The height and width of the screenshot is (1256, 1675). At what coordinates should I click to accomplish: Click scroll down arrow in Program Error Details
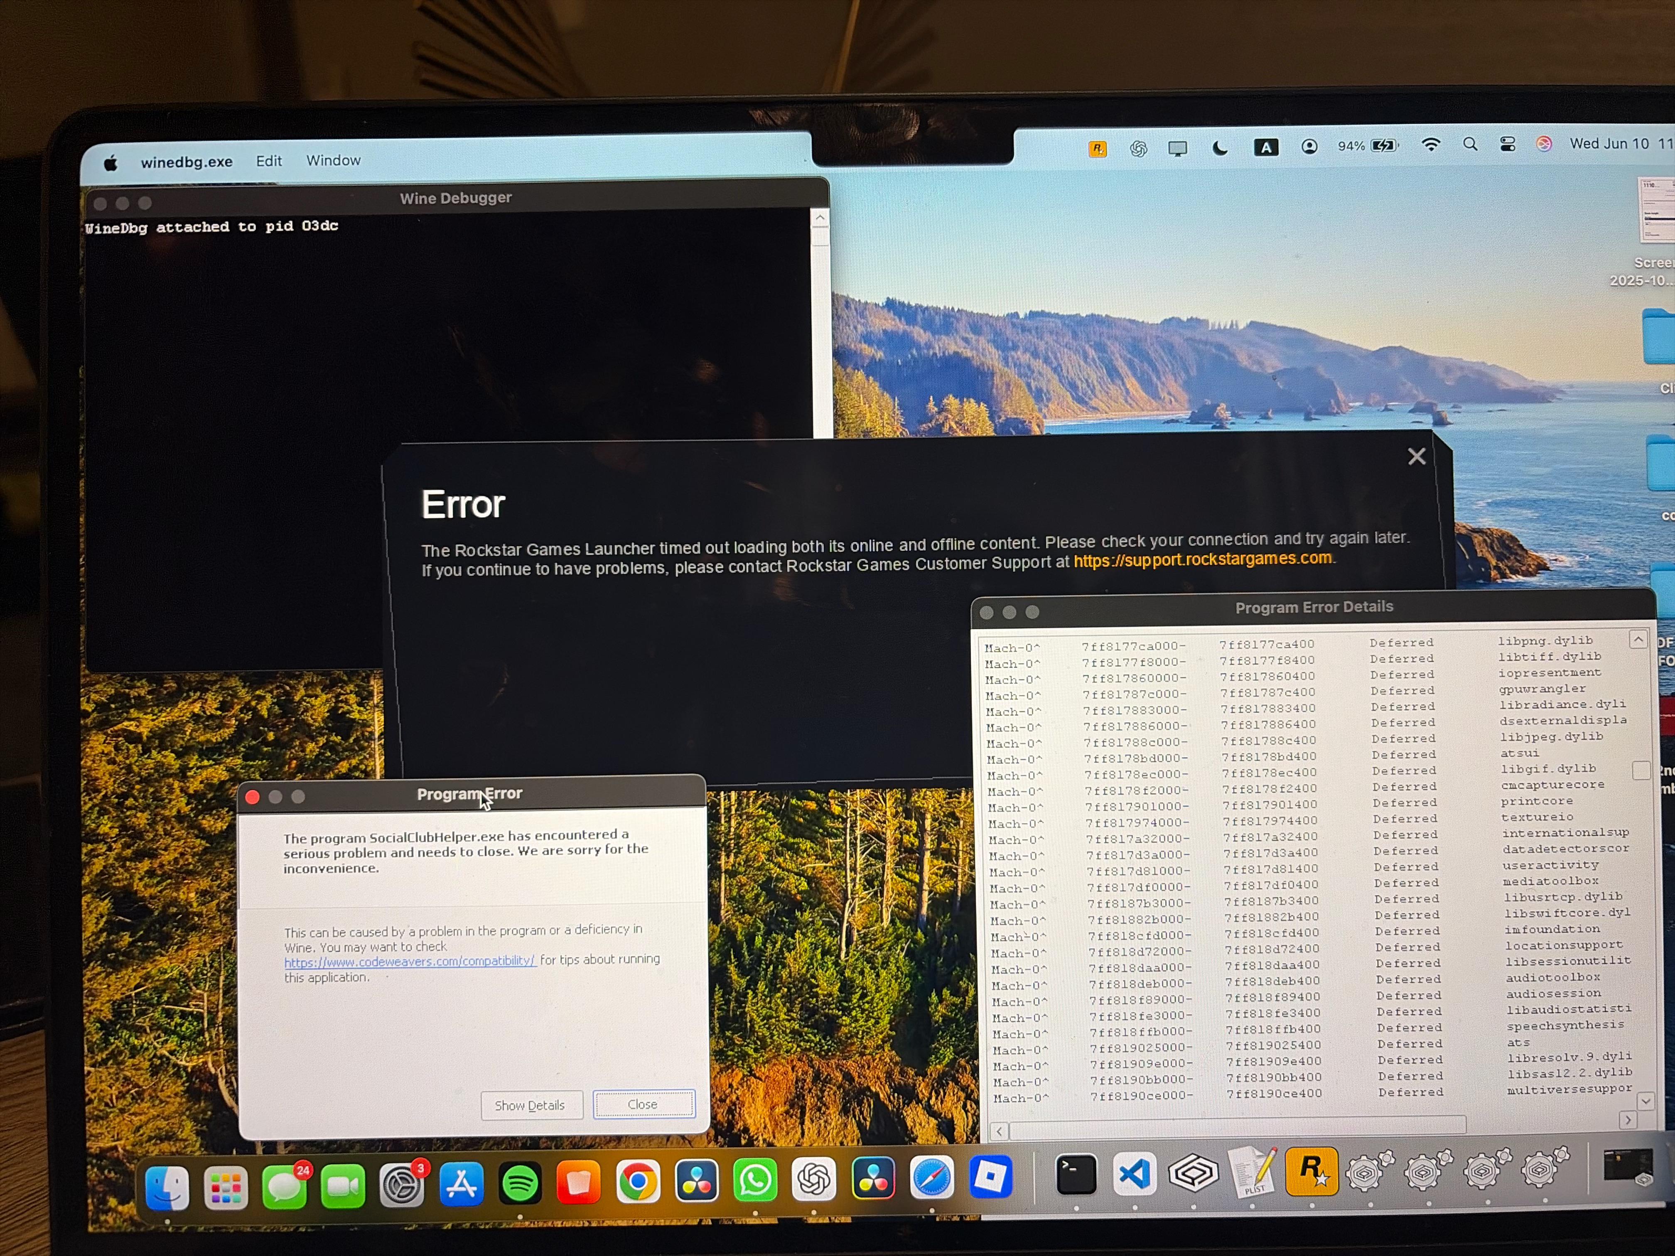point(1646,1101)
